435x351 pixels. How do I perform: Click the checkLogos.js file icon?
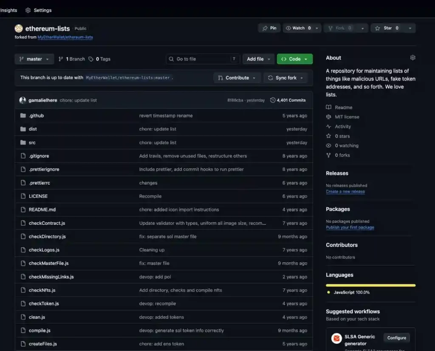click(23, 250)
